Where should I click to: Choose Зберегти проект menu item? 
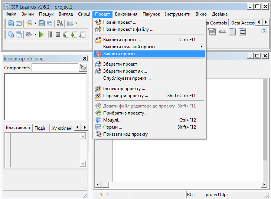pos(149,64)
